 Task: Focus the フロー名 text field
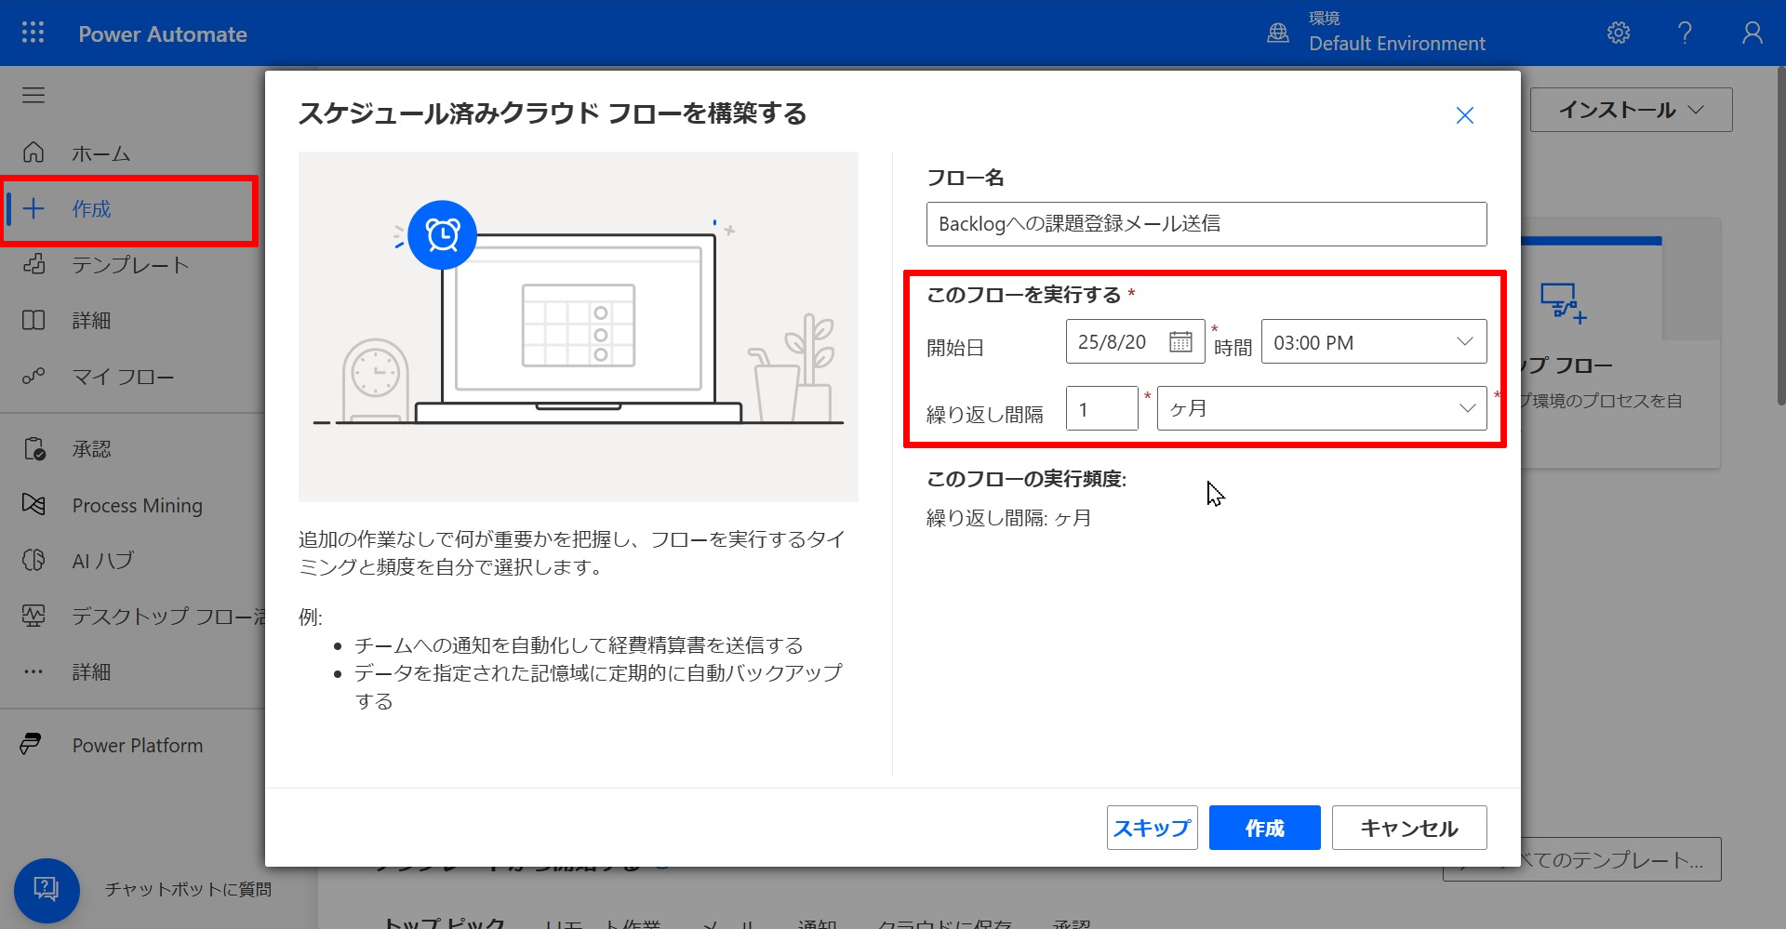click(1206, 224)
